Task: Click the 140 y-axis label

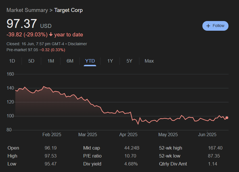Action: tap(11, 88)
